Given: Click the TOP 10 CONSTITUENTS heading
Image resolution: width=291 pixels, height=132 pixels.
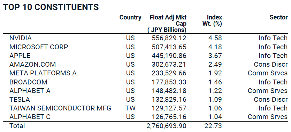Looking at the screenshot, I should 51,7.
